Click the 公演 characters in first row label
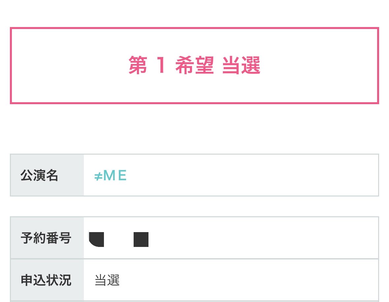Image resolution: width=389 pixels, height=302 pixels. click(33, 175)
